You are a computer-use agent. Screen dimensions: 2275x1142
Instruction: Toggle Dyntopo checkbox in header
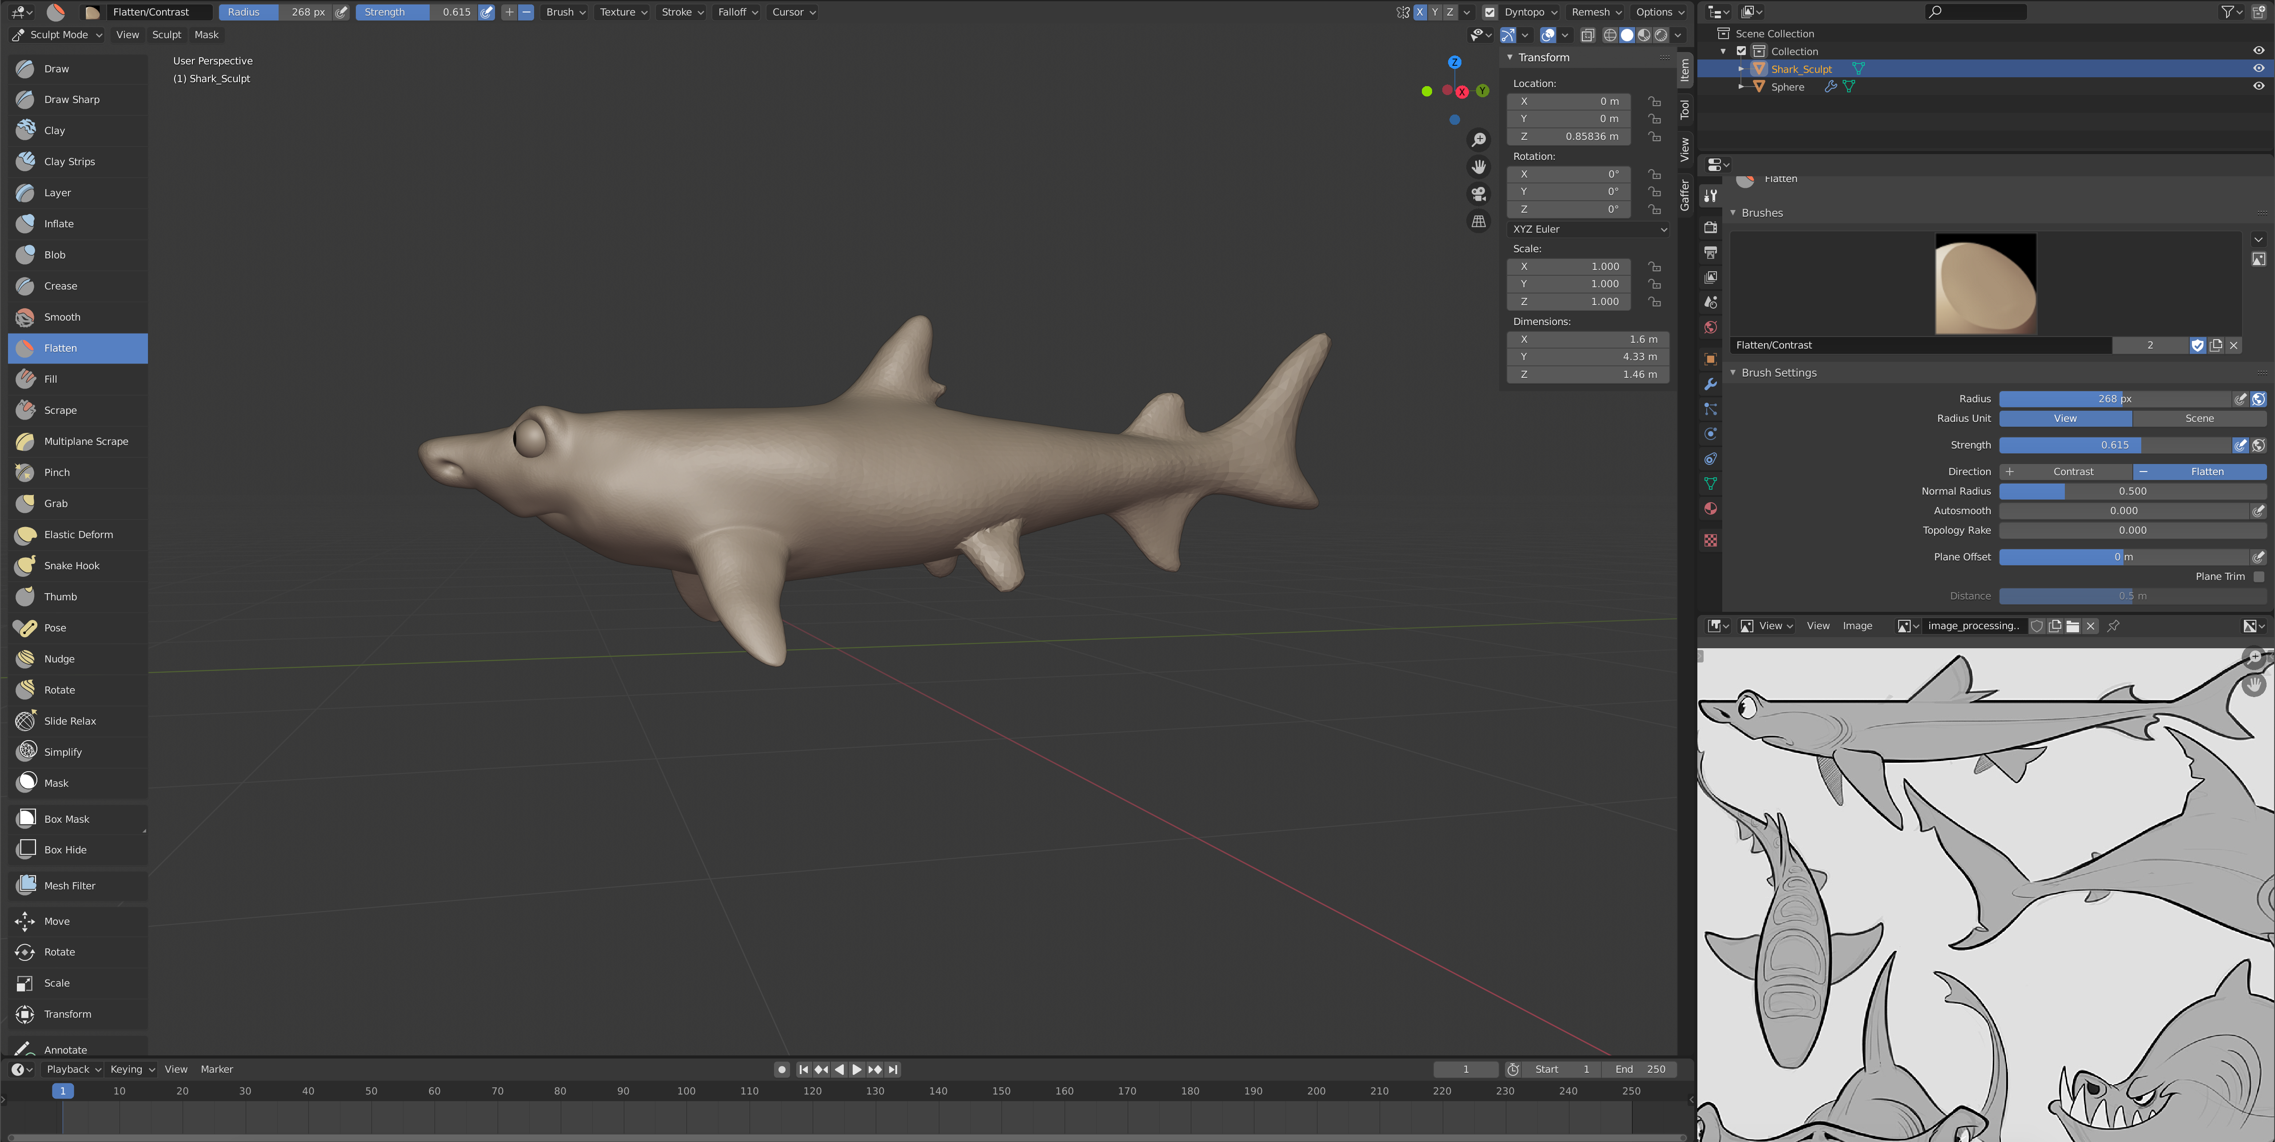pyautogui.click(x=1490, y=12)
